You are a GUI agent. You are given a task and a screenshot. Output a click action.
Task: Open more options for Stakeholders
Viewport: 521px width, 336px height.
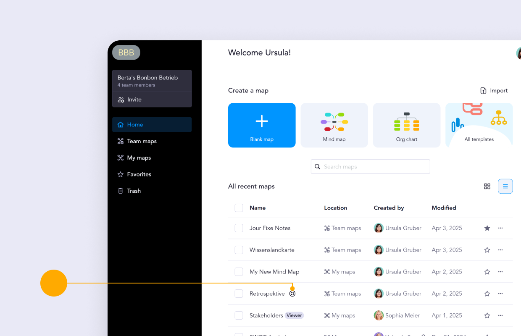click(500, 315)
